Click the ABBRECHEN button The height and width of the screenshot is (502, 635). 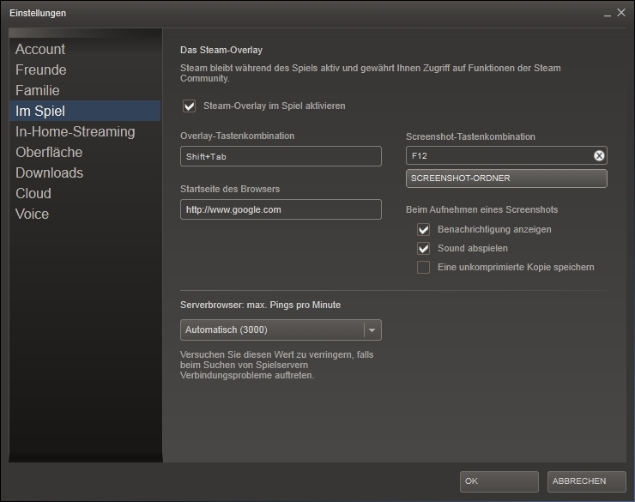pyautogui.click(x=586, y=481)
